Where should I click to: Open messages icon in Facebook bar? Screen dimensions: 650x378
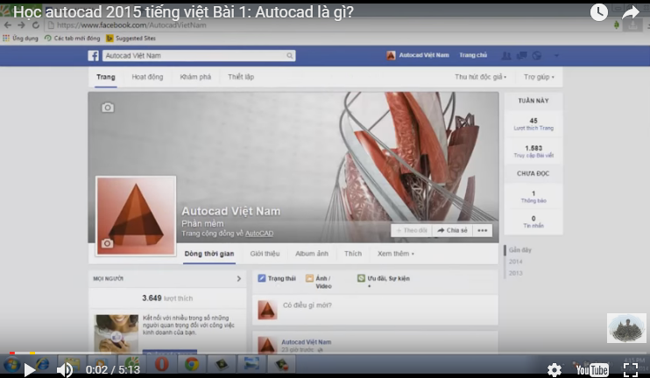(x=521, y=55)
